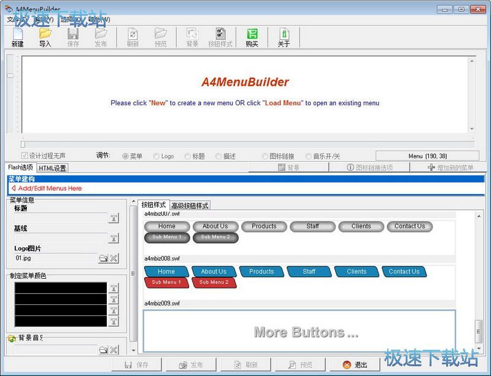This screenshot has height=376, width=491.
Task: Click the preview pane's scroll-up arrow
Action: 472,61
